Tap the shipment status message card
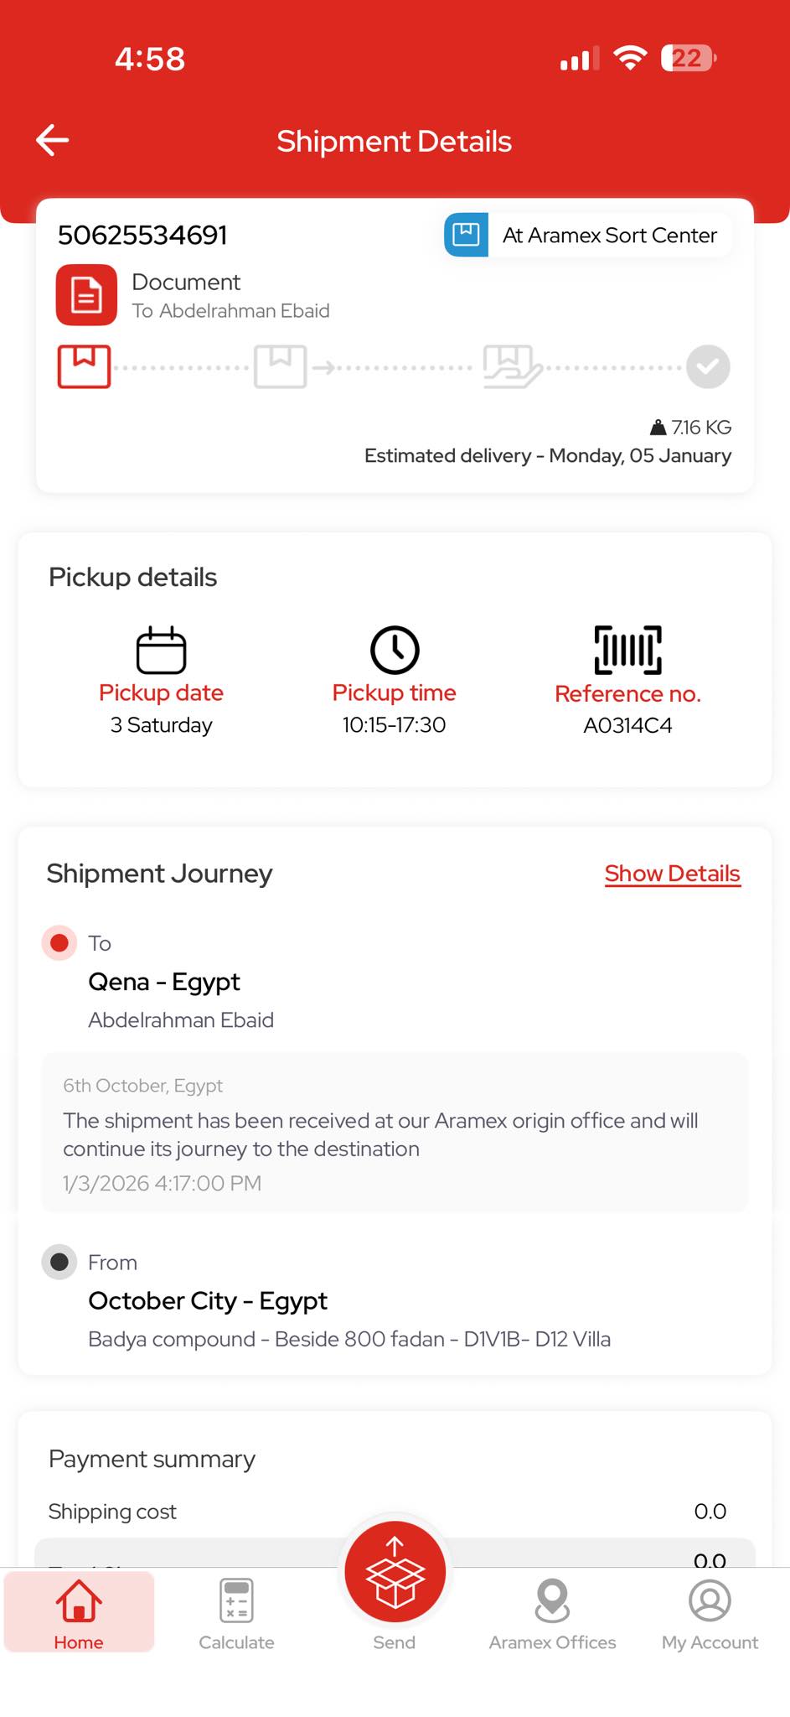Image resolution: width=790 pixels, height=1717 pixels. coord(395,1133)
